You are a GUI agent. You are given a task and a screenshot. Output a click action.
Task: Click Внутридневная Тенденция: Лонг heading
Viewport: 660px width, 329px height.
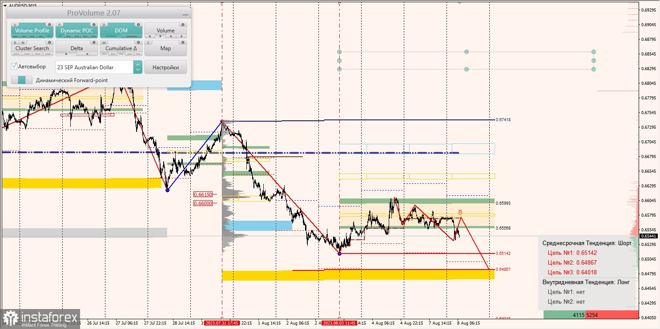tap(586, 282)
